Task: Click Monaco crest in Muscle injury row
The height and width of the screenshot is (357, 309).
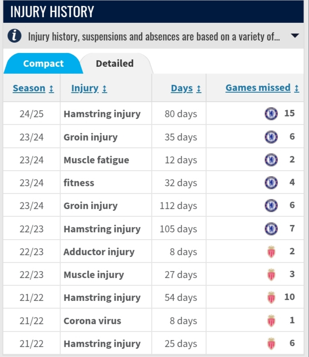Action: click(271, 275)
